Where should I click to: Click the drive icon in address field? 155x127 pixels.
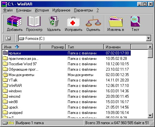click(x=22, y=39)
